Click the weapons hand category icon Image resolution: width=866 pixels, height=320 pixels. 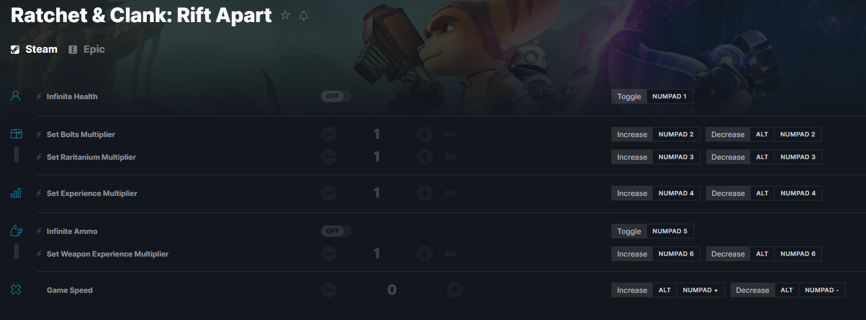pos(16,231)
